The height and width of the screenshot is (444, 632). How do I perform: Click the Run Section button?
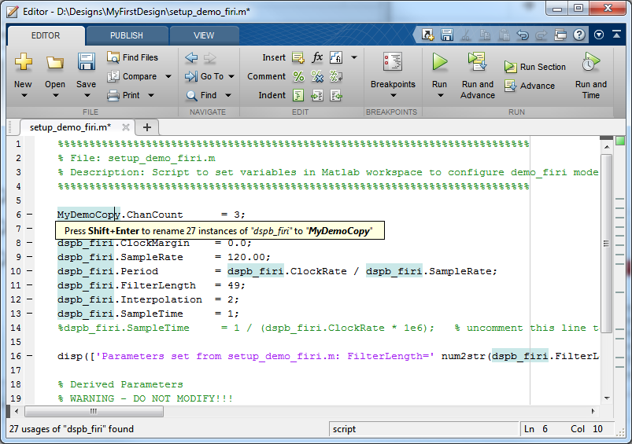[x=535, y=67]
